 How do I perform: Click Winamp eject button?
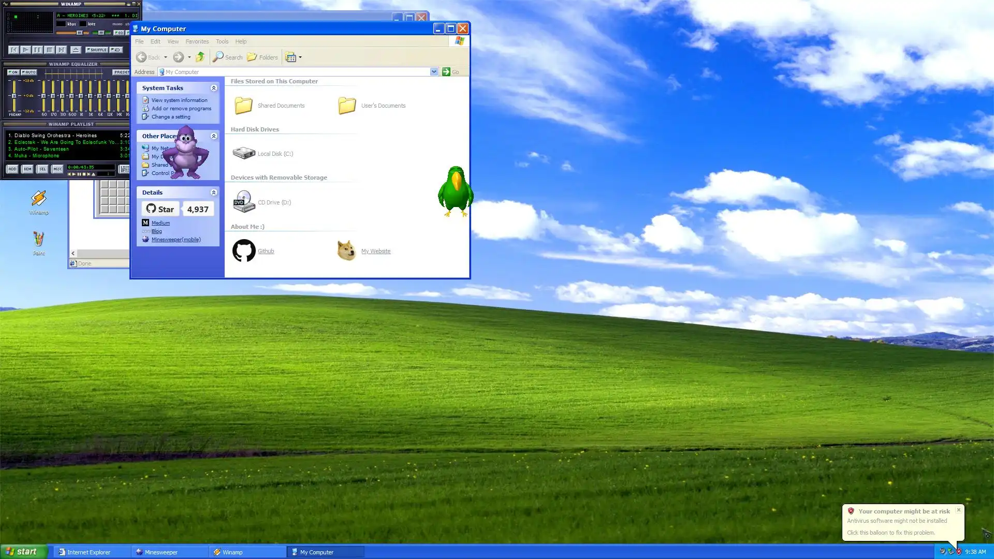pyautogui.click(x=76, y=50)
